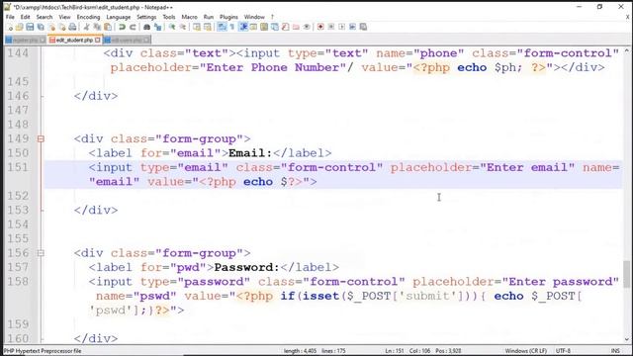Collapse the code fold at line 156
This screenshot has height=356, width=633.
41,253
